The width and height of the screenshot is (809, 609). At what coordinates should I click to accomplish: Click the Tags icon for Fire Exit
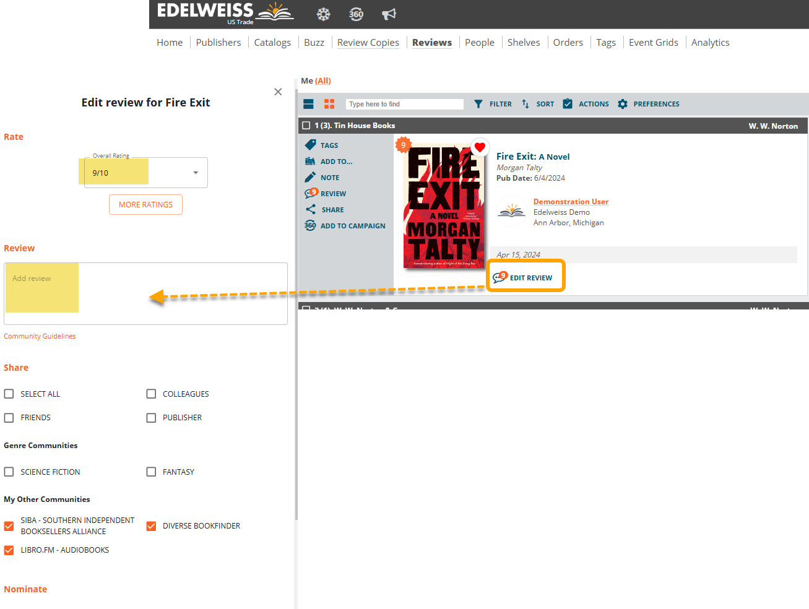point(311,145)
